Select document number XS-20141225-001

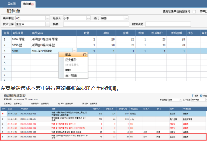tap(28, 114)
